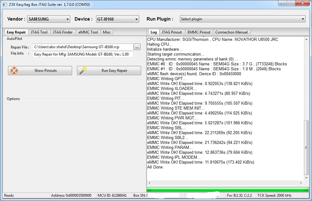The height and width of the screenshot is (201, 312).
Task: Open the JTAG Finder tab
Action: (63, 32)
